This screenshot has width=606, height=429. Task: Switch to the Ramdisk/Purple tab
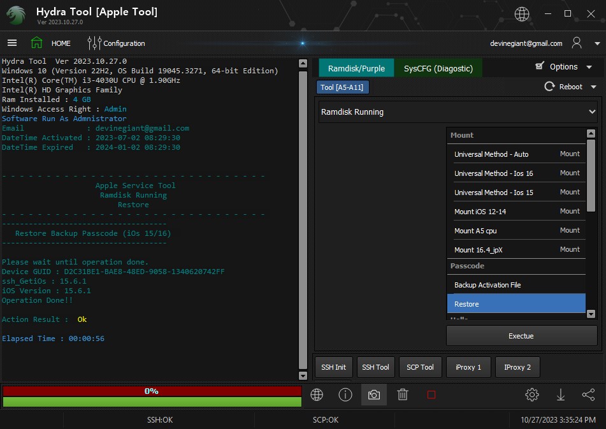[356, 68]
